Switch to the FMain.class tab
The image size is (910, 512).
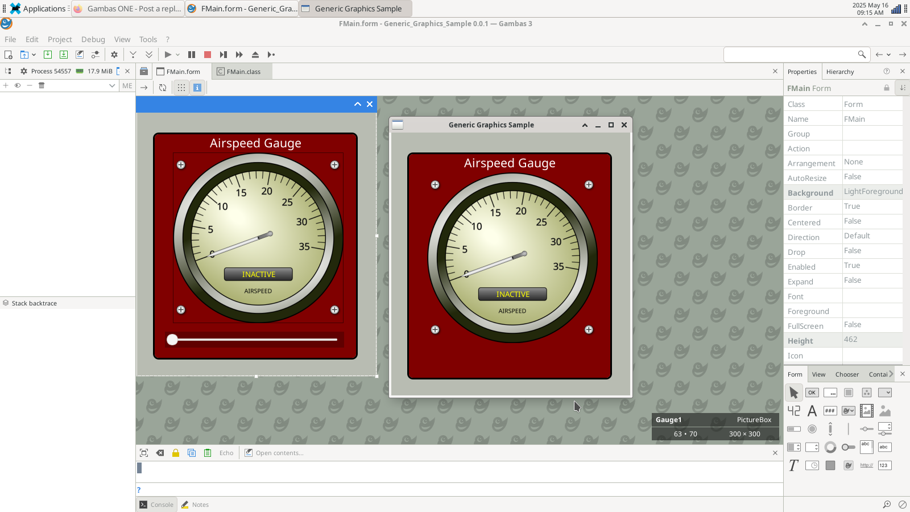point(243,72)
